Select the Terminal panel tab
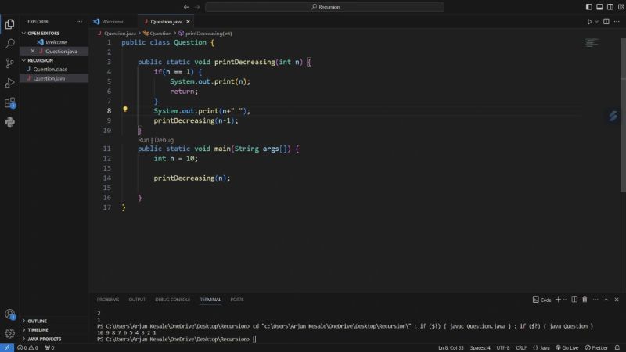The width and height of the screenshot is (626, 352). click(x=210, y=300)
